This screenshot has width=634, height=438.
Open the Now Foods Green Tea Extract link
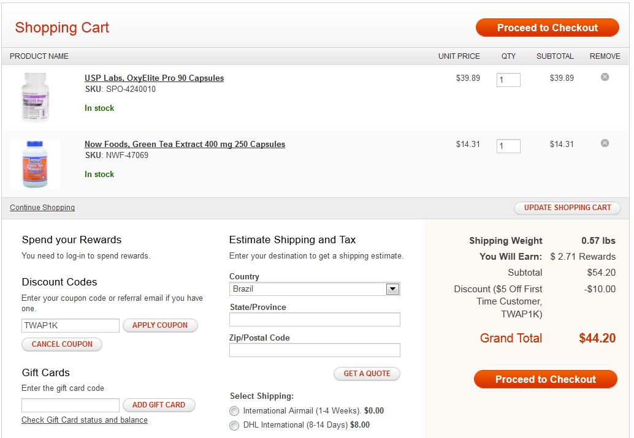[185, 144]
